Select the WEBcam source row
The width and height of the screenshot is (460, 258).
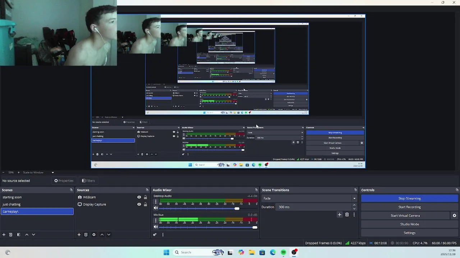(x=112, y=197)
